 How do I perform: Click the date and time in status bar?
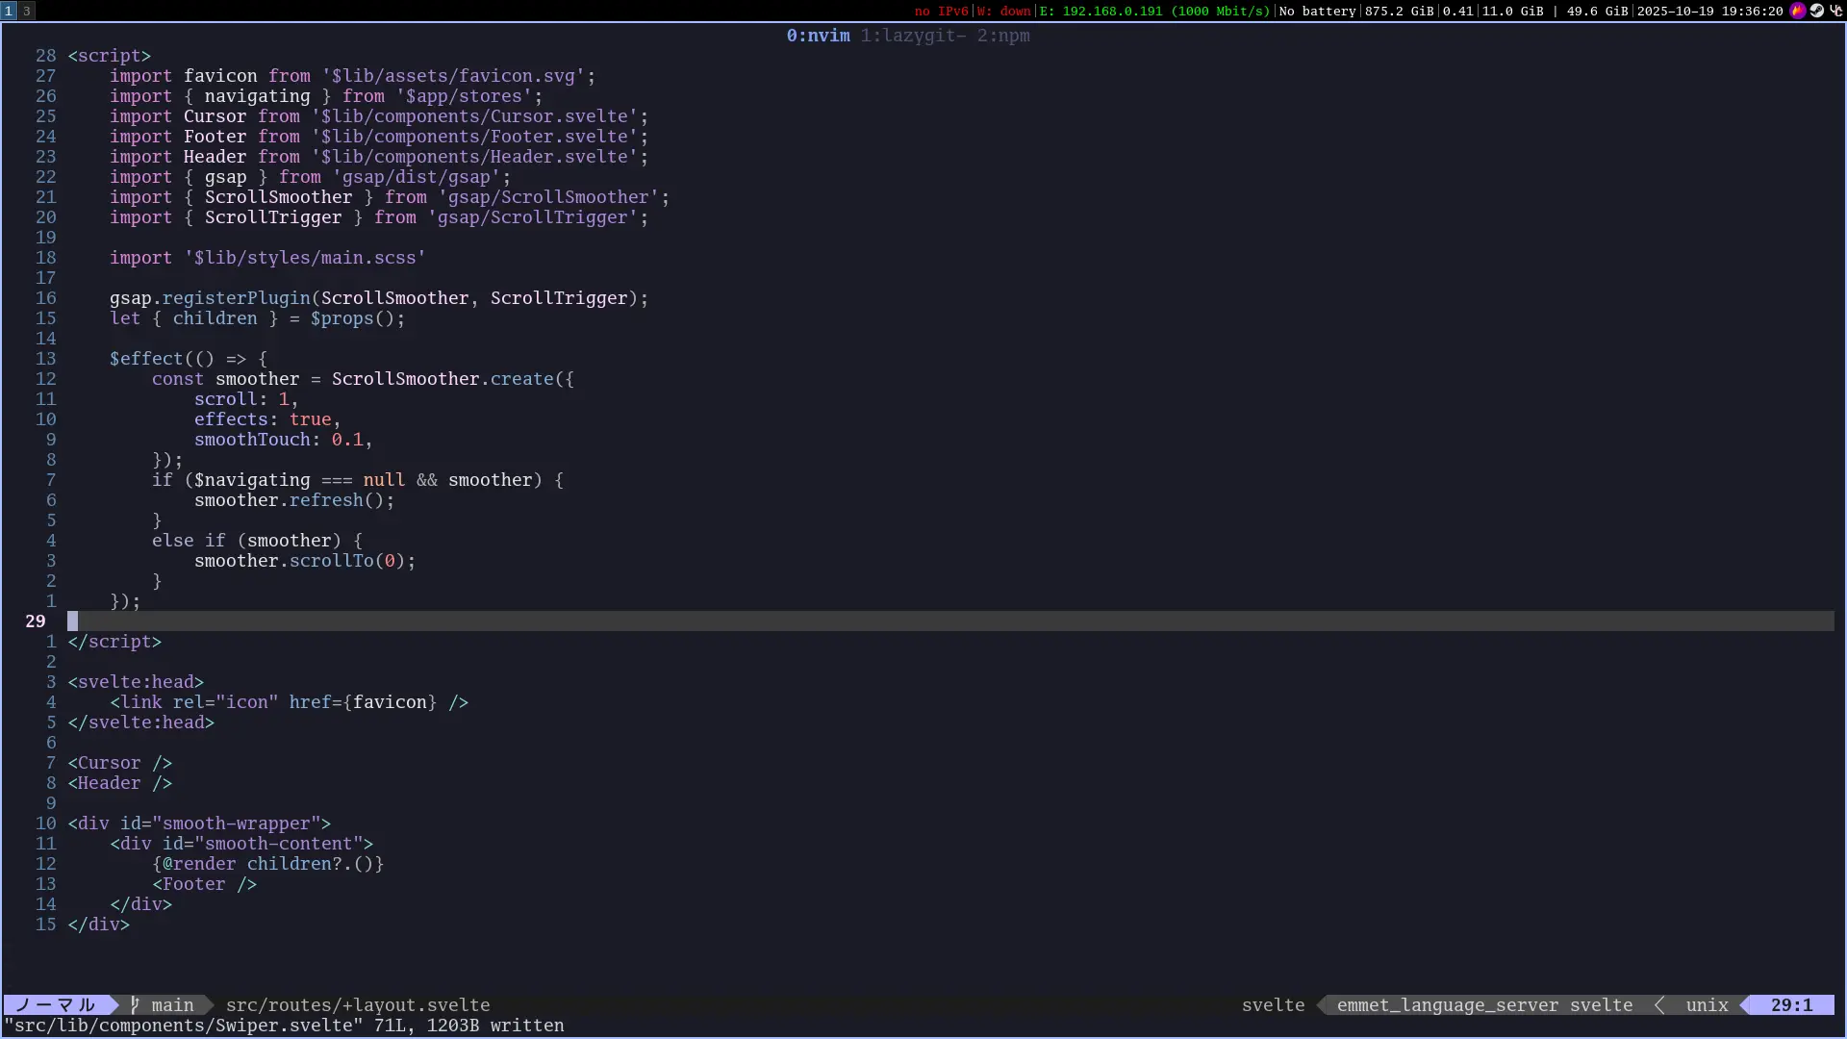pyautogui.click(x=1709, y=11)
